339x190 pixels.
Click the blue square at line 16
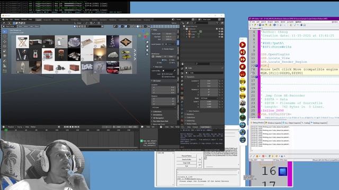tap(282, 172)
